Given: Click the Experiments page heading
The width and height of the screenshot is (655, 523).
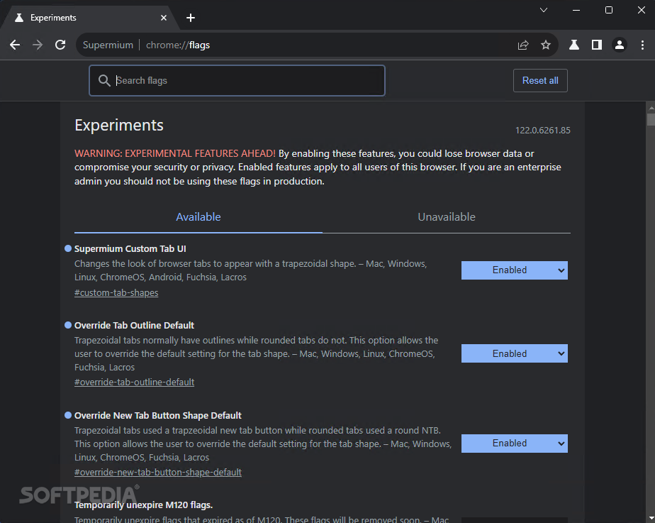Looking at the screenshot, I should (x=119, y=126).
